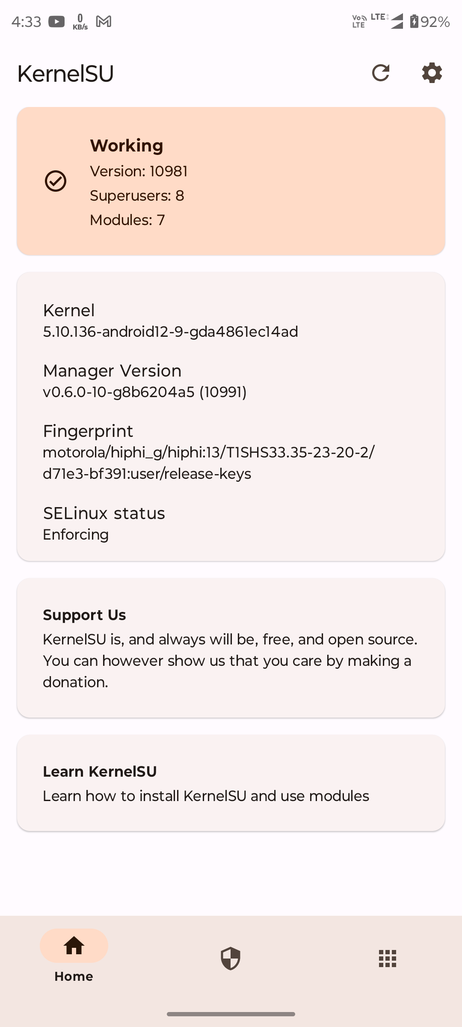Select the SELinux status Enforcing text

[76, 534]
